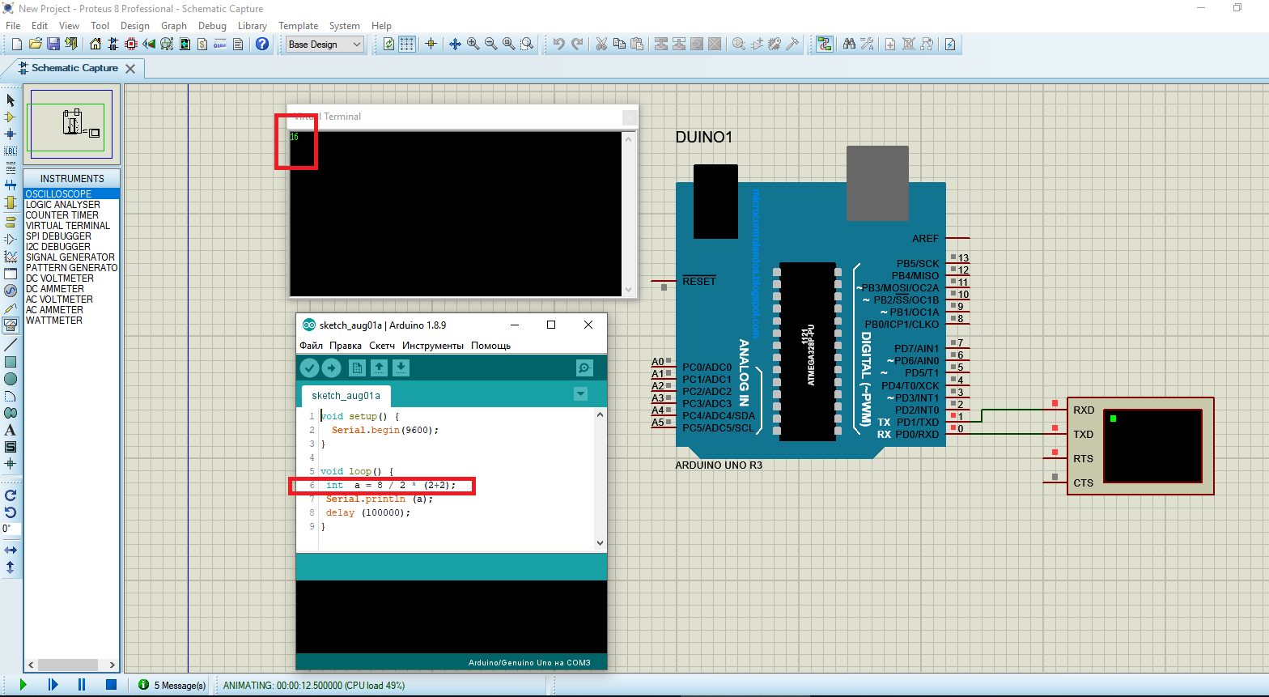Play the simulation
Viewport: 1269px width, 697px height.
point(23,685)
